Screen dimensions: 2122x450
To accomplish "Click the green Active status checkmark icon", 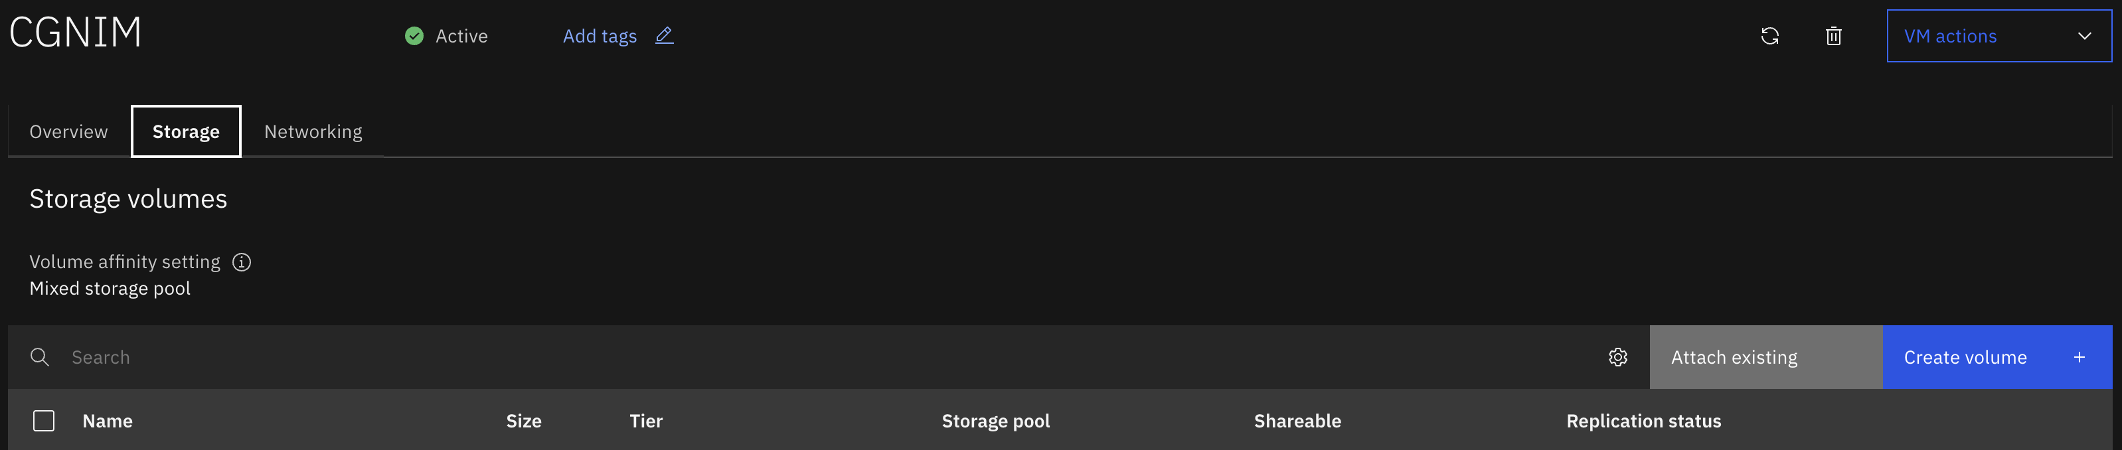I will pos(414,37).
